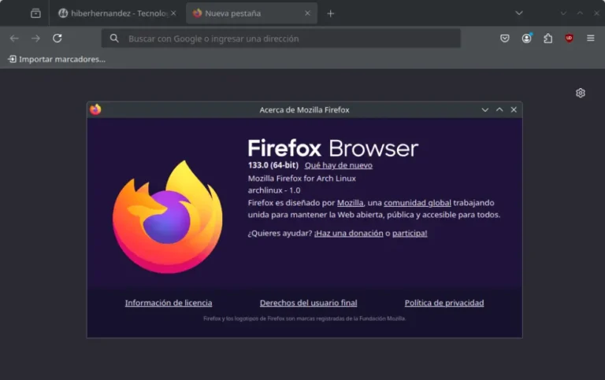Click Importar marcadores in bookmarks bar
This screenshot has height=380, width=605.
(x=56, y=59)
